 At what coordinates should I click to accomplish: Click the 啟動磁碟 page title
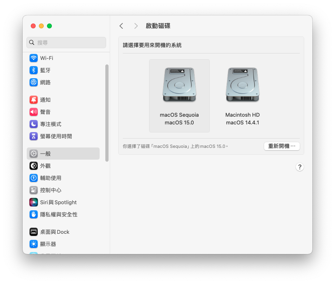click(x=158, y=26)
